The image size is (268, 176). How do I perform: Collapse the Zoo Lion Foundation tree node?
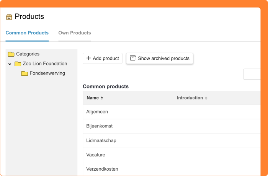10,64
